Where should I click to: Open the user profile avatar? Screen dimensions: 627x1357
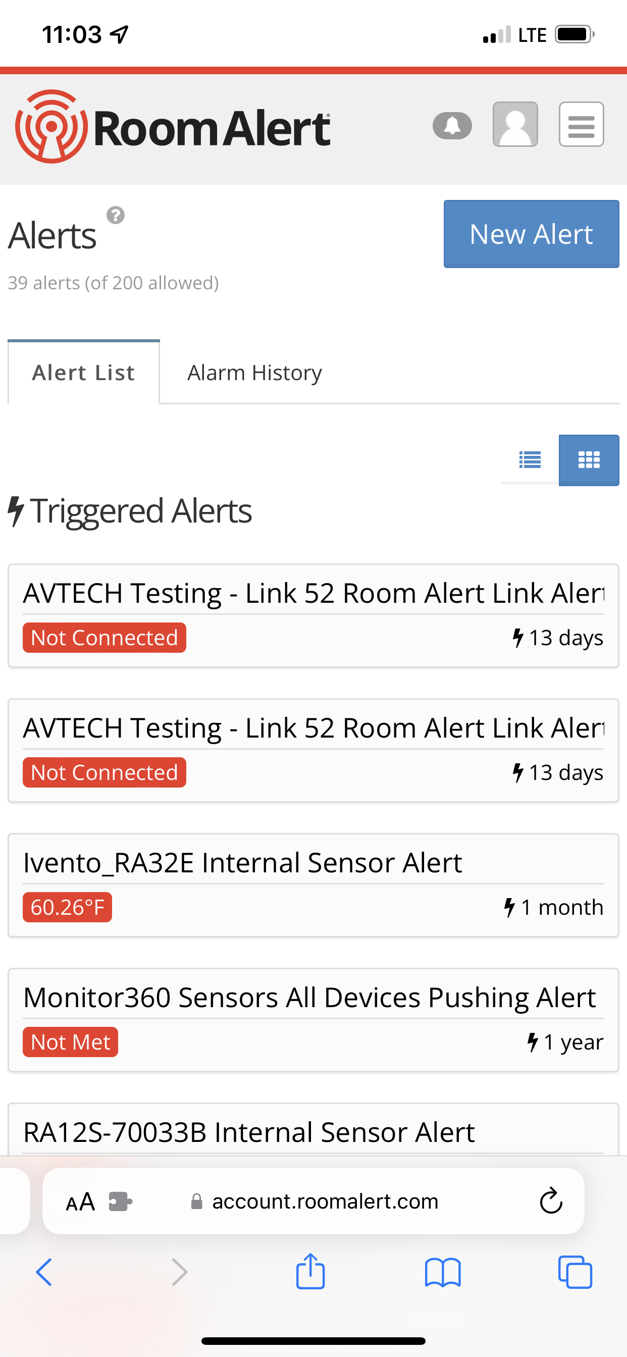coord(515,125)
